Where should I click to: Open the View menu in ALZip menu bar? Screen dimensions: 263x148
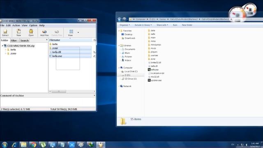[x=25, y=25]
